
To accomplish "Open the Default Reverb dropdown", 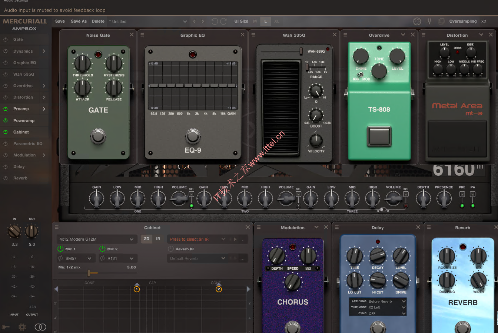I will 197,258.
